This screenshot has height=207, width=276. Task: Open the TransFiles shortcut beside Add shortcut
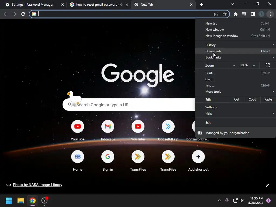pyautogui.click(x=168, y=157)
